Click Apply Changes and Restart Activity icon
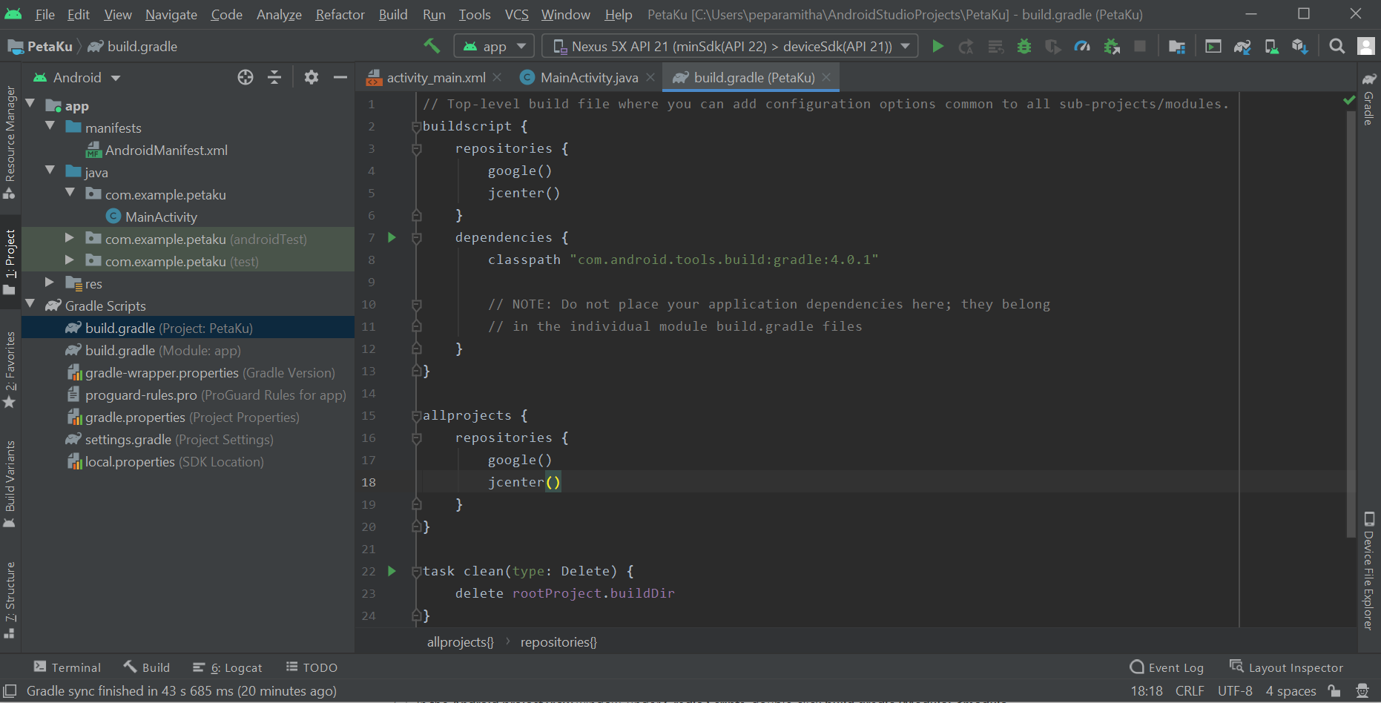Viewport: 1381px width, 703px height. [x=966, y=47]
